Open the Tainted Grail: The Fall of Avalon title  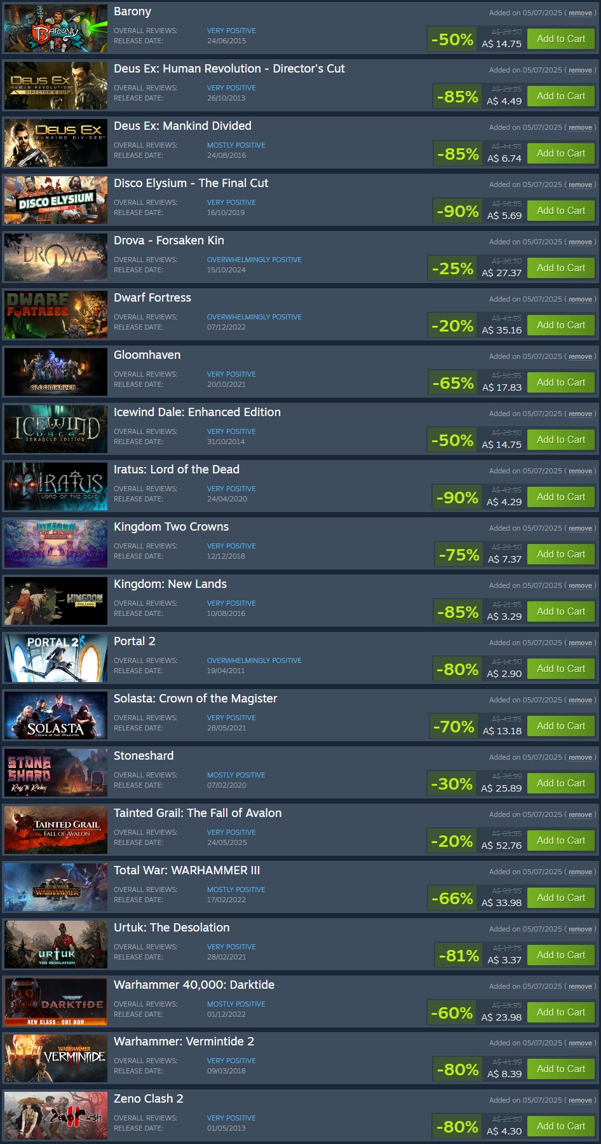click(x=198, y=813)
